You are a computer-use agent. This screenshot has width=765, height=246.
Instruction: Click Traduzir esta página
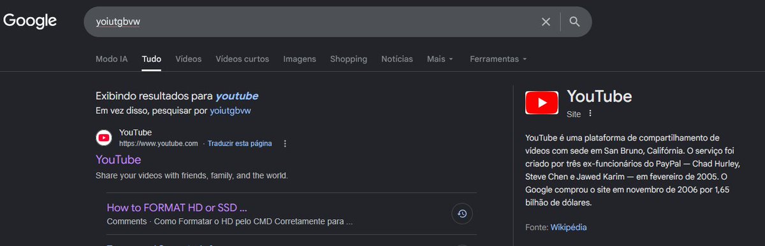tap(240, 144)
